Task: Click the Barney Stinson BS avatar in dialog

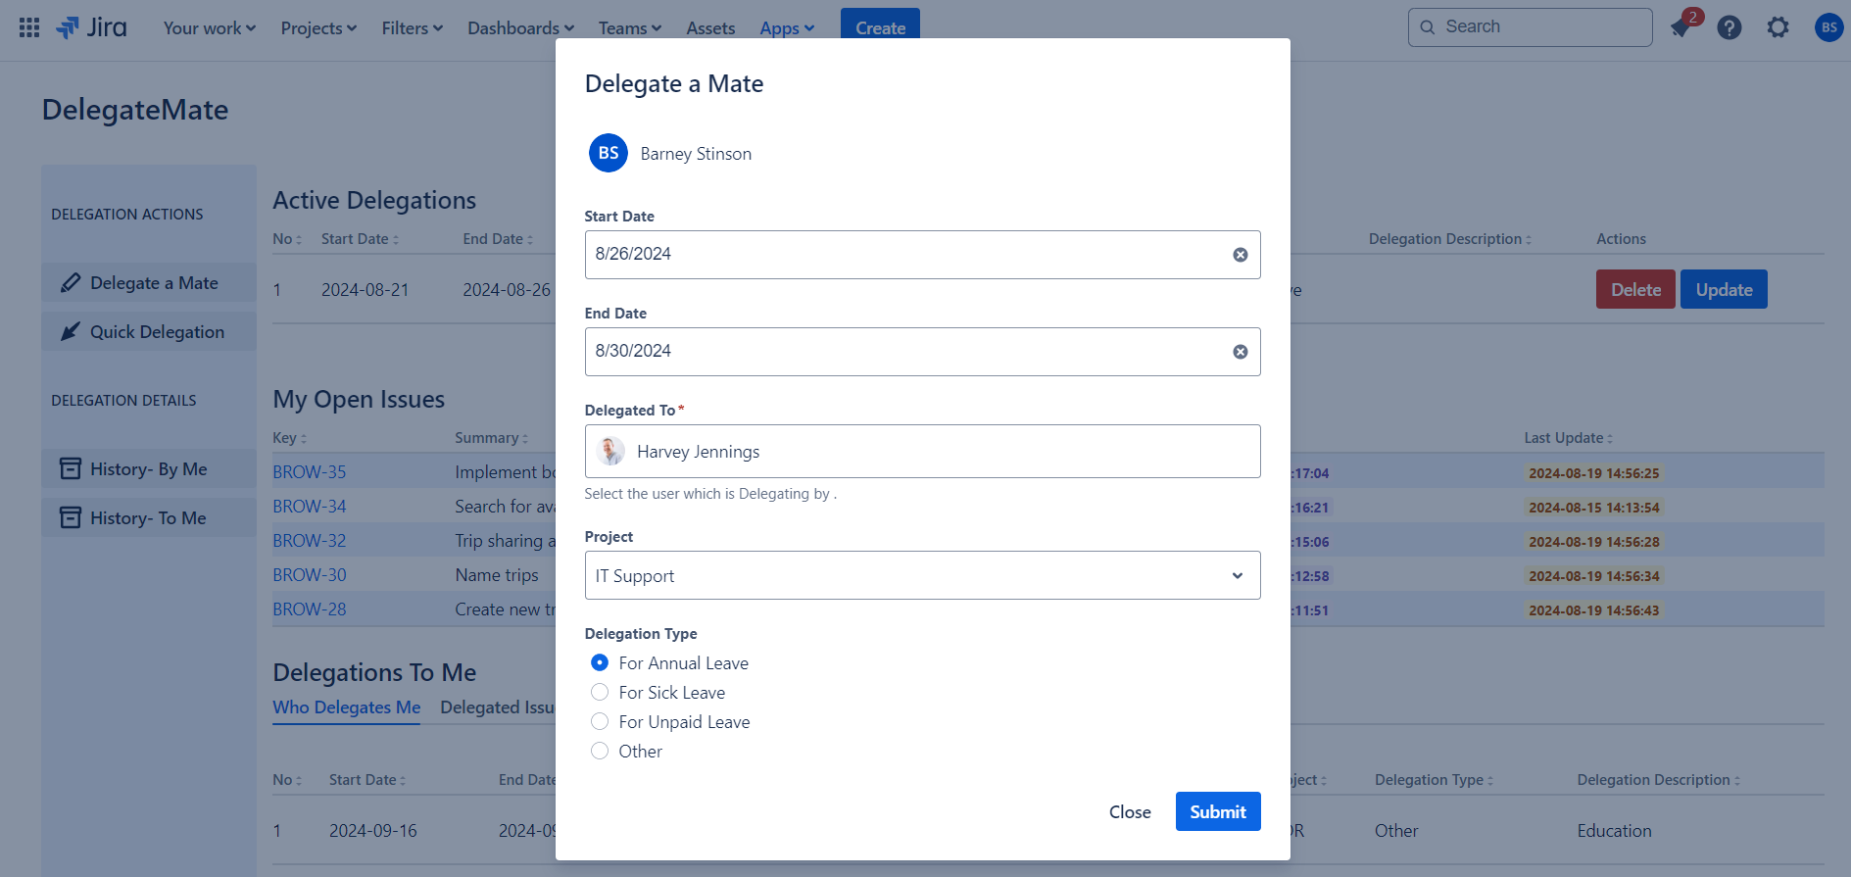Action: click(609, 153)
